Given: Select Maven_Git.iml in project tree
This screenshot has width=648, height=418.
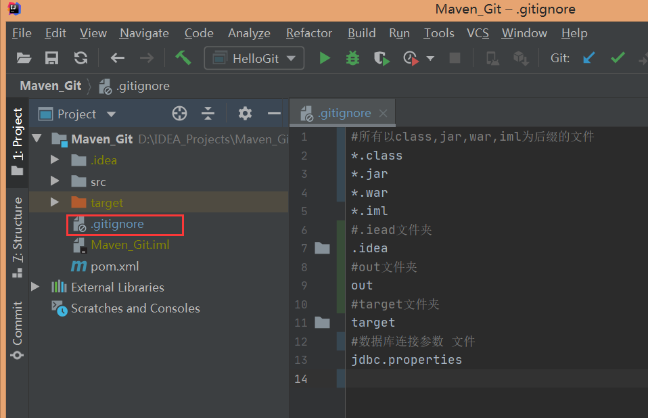Looking at the screenshot, I should click(122, 245).
